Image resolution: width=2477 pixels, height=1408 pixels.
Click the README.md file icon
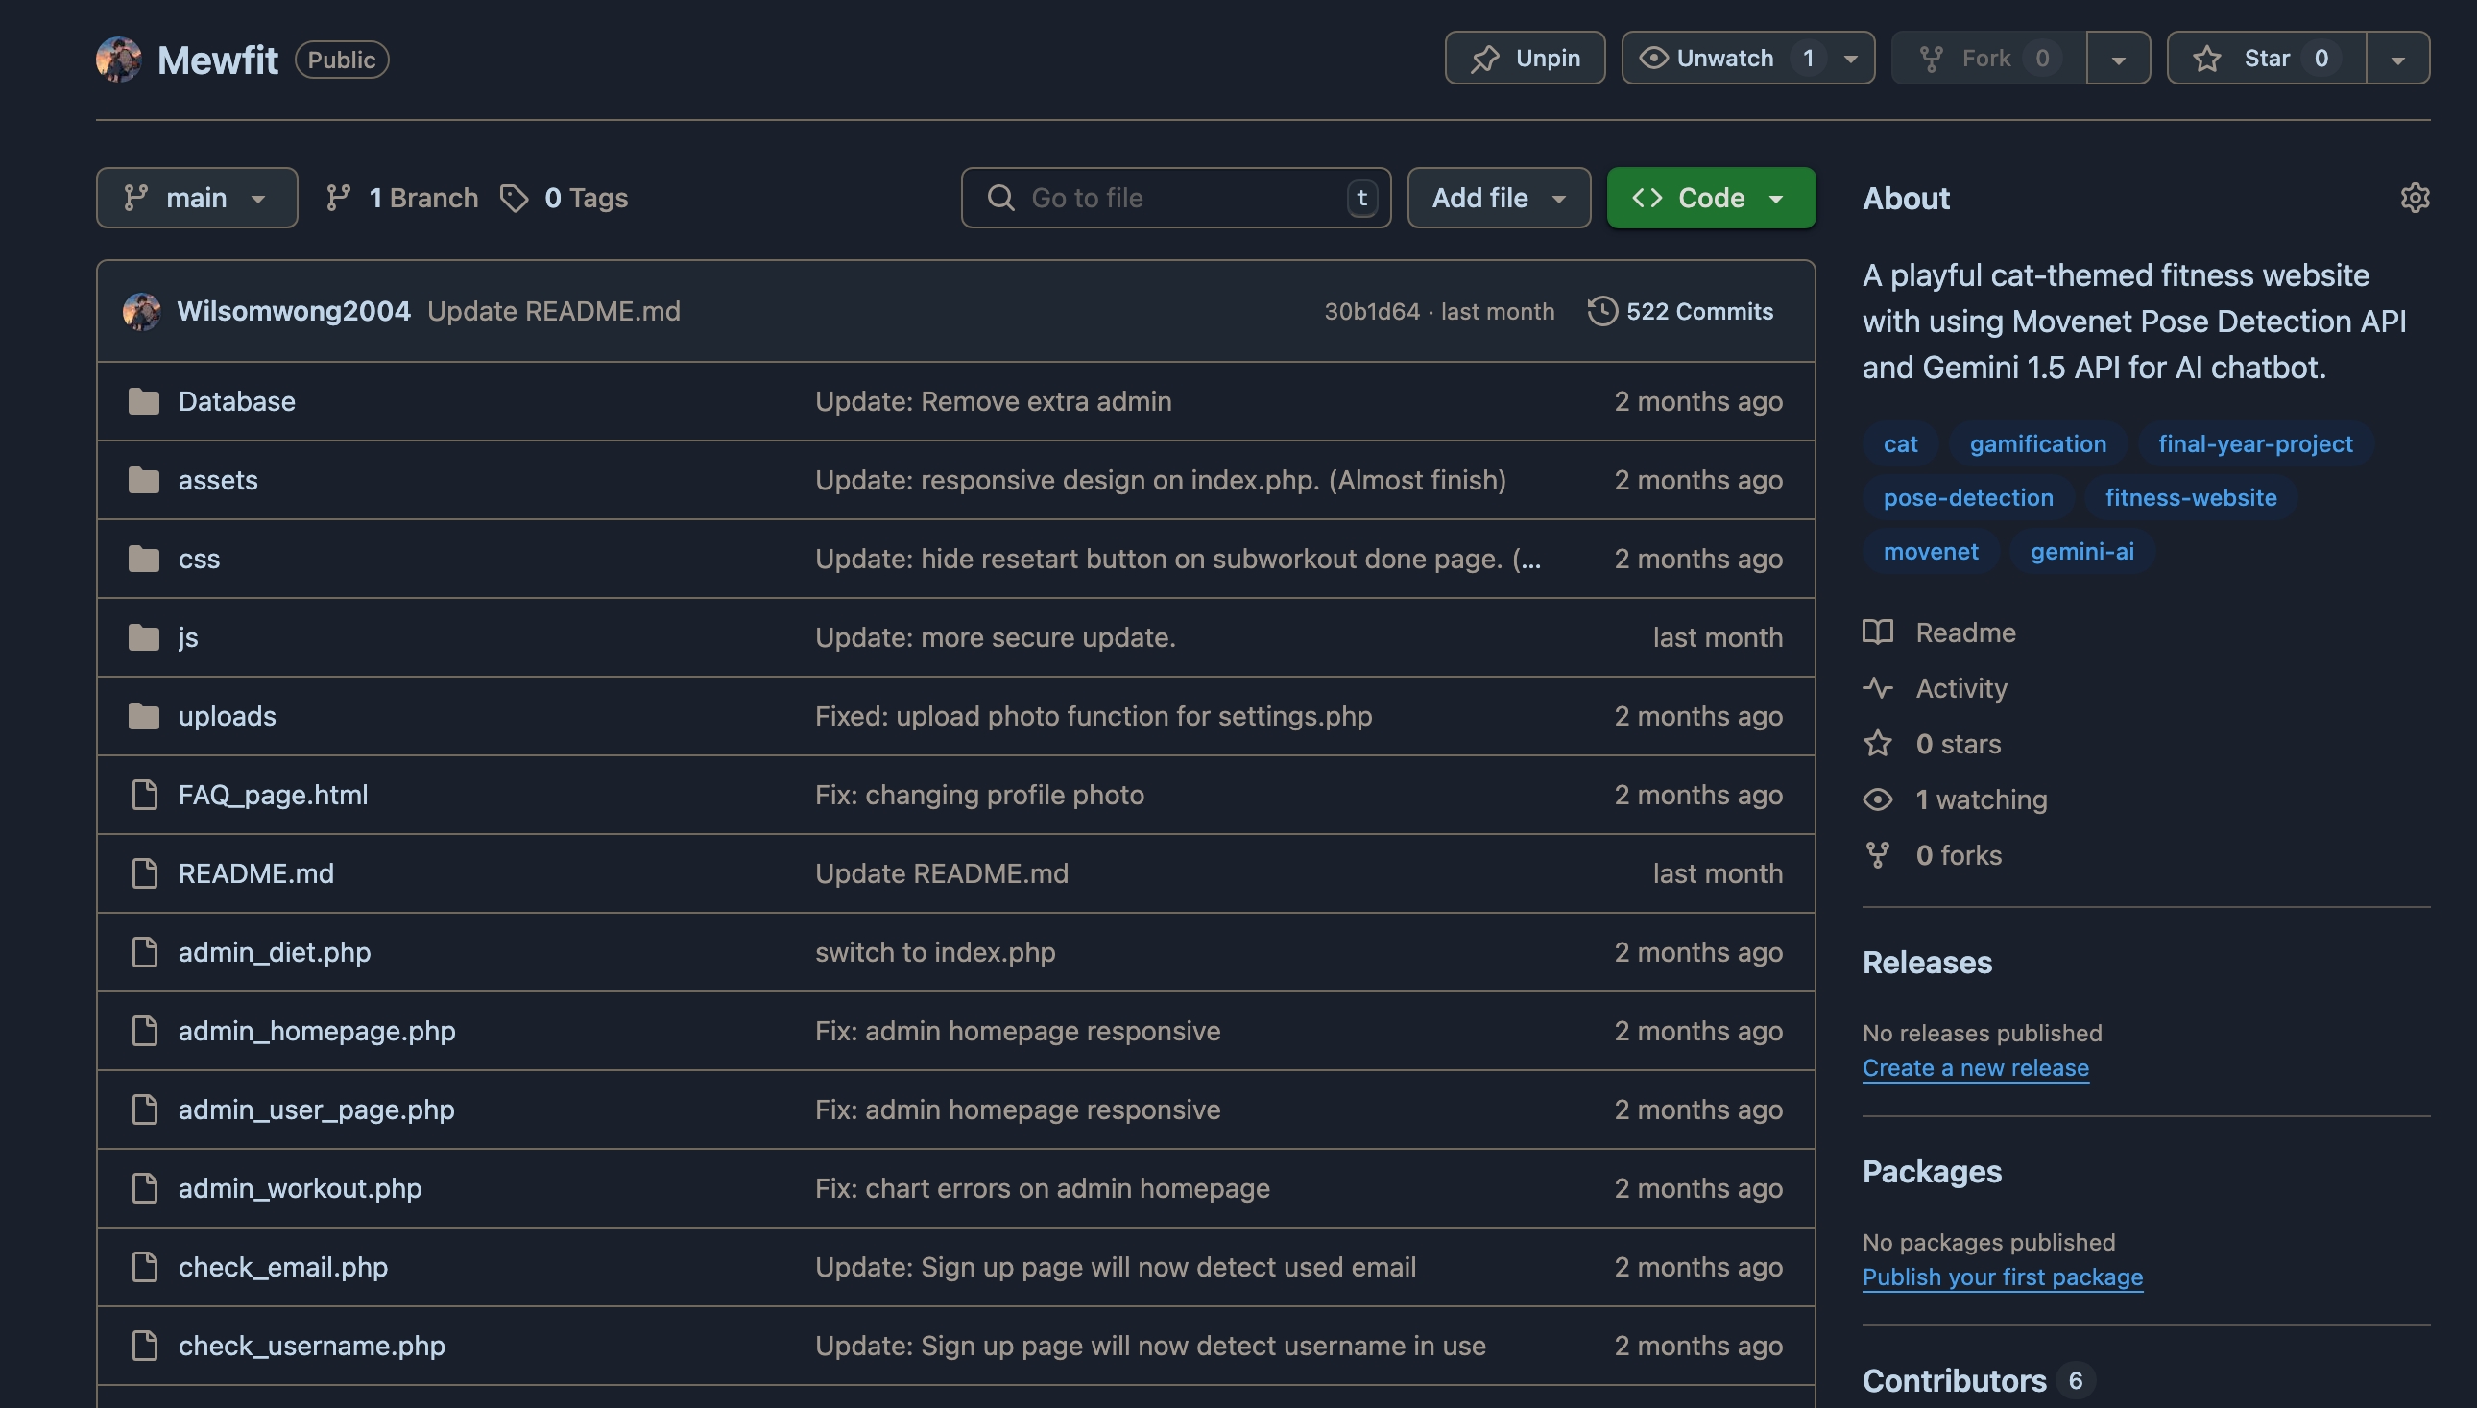[x=144, y=873]
